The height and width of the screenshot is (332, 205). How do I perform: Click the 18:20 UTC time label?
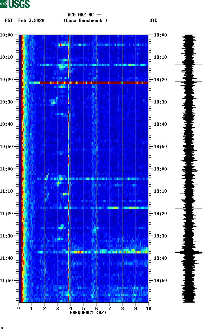pos(160,80)
